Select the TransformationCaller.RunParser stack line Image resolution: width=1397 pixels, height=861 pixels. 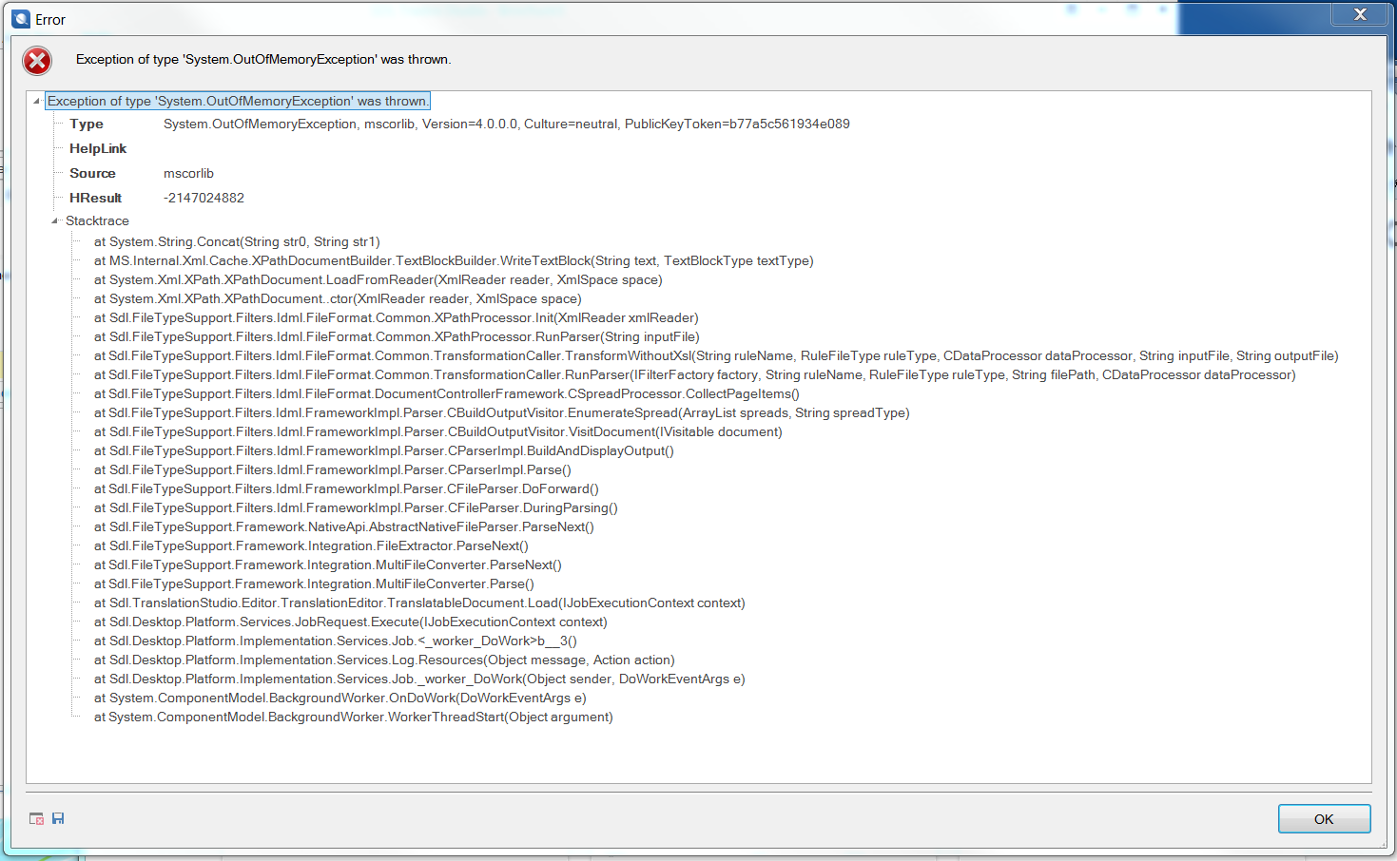[x=694, y=374]
